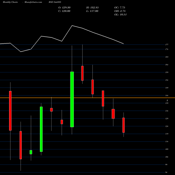
Task: Click the "OL: 10.51" reading
Action: coord(120,15)
